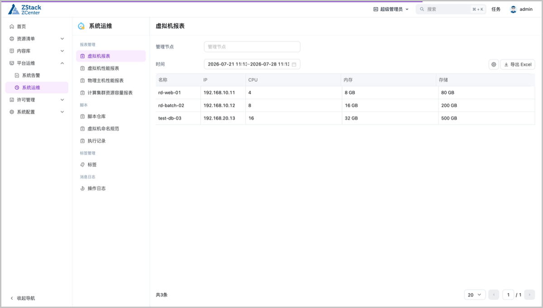Click the calendar icon in the date range field
This screenshot has height=308, width=543.
click(294, 65)
